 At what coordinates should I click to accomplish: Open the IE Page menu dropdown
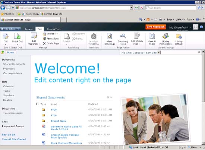(170, 19)
